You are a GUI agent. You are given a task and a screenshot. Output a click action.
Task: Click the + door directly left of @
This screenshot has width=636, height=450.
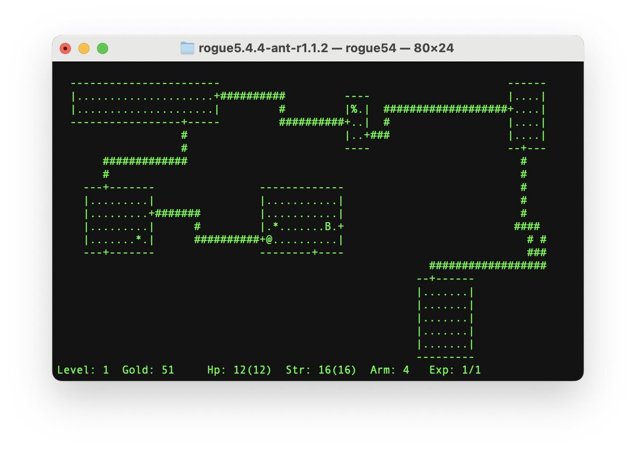(263, 239)
